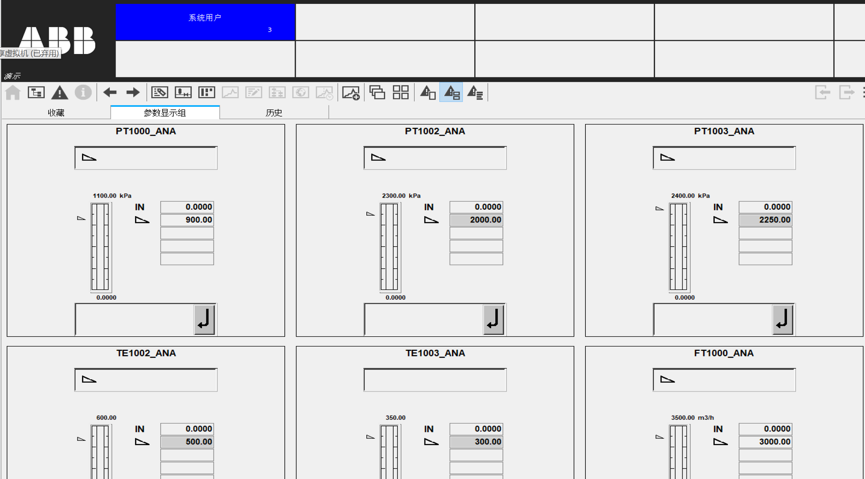Switch to the 收藏 tab
This screenshot has height=479, width=865.
[x=56, y=113]
